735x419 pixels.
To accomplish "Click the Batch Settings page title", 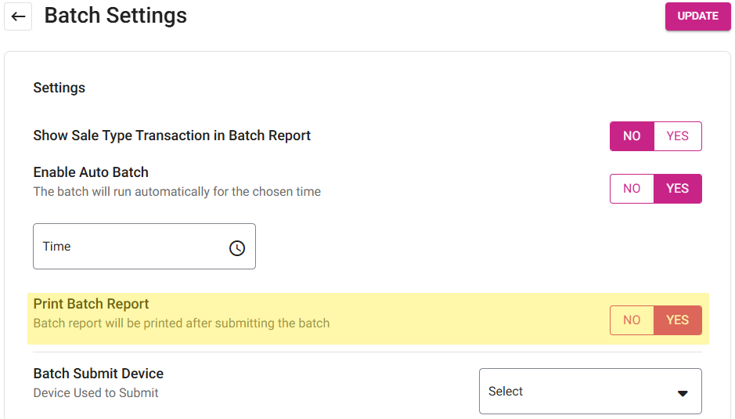I will pyautogui.click(x=116, y=16).
